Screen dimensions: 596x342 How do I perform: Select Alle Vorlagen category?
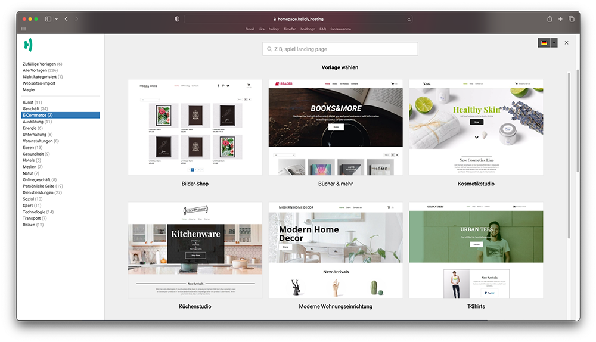(x=40, y=70)
